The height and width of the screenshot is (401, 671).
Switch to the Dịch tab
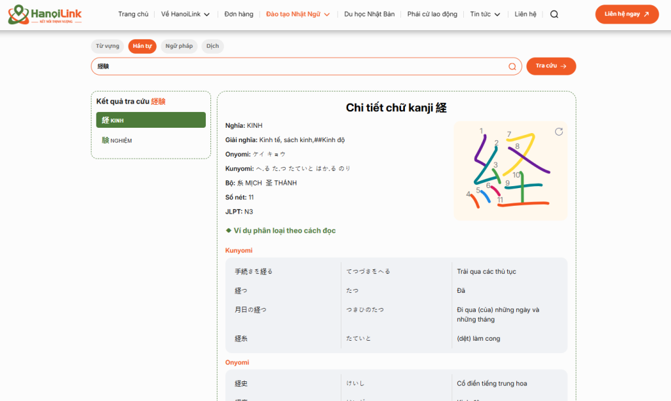pyautogui.click(x=213, y=47)
